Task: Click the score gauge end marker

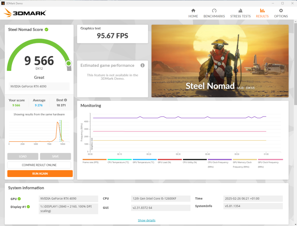Action: point(69,63)
